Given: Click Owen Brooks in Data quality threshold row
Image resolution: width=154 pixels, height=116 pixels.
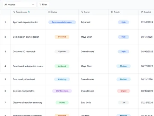Looking at the screenshot, I should click(88, 79).
